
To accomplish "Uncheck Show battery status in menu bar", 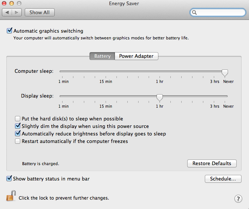I will 9,179.
